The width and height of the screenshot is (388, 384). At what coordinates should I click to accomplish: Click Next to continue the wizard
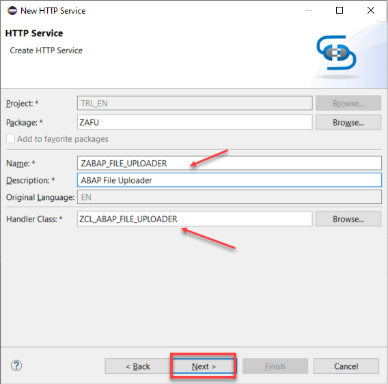tap(204, 366)
